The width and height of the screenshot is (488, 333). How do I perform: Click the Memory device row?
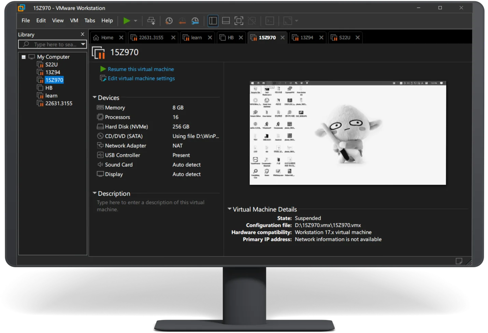point(158,107)
